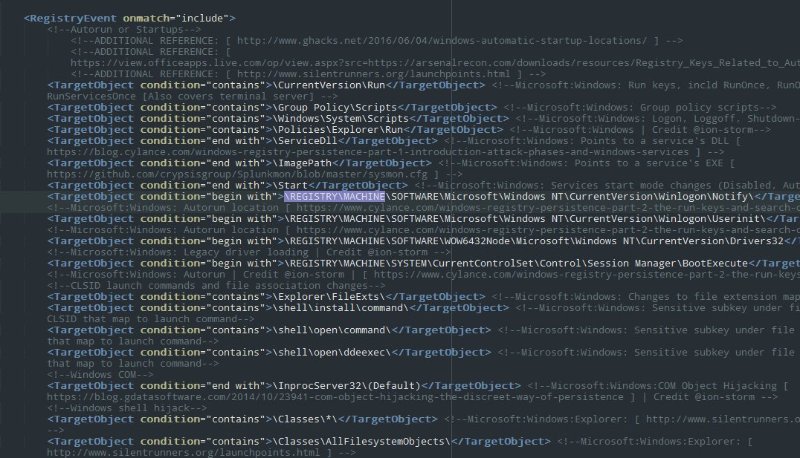Click the \Group Policy\Scripts value

click(x=335, y=108)
